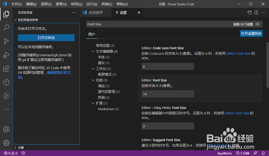Edit the Editor: Font Size field showing 14
Image resolution: width=269 pixels, height=156 pixels.
click(168, 94)
